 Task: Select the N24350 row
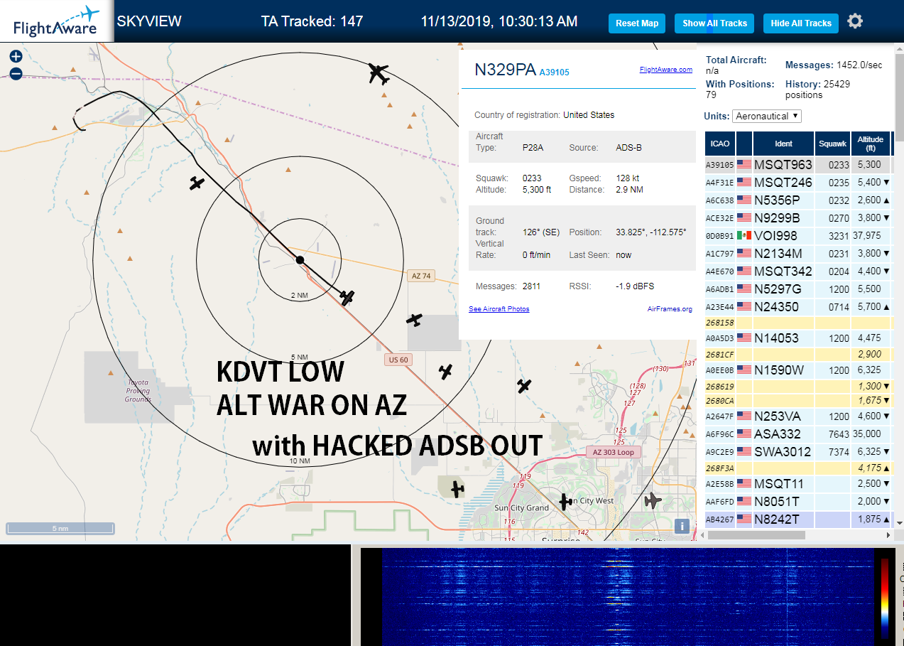point(798,307)
